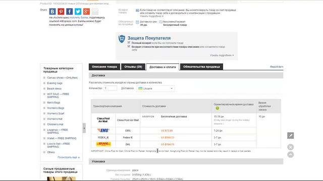This screenshot has height=181, width=323.
Task: Close the floating side widget
Action: (291, 147)
